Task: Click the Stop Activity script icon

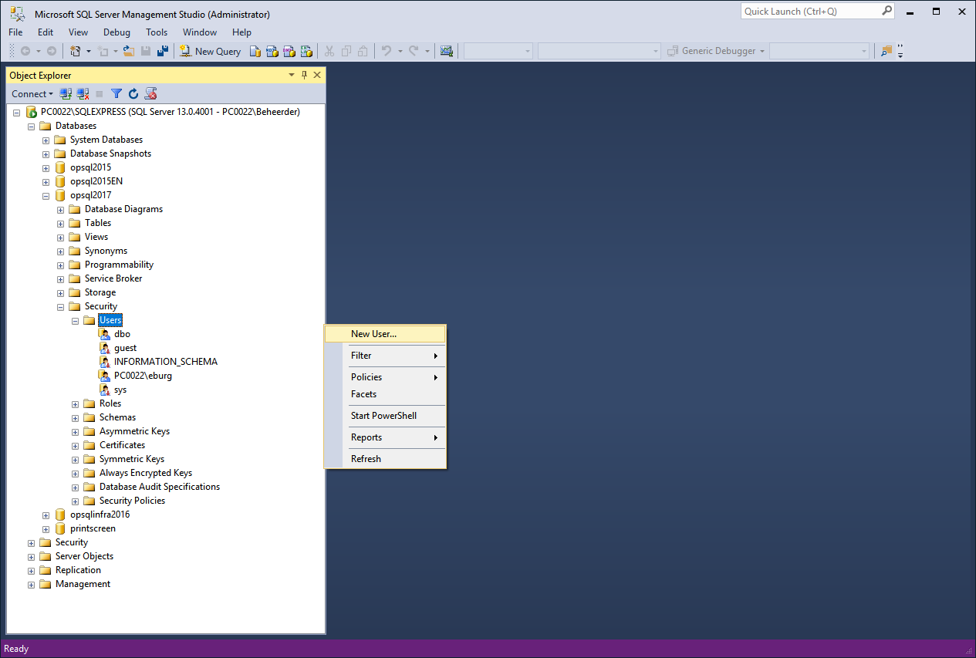Action: tap(151, 93)
